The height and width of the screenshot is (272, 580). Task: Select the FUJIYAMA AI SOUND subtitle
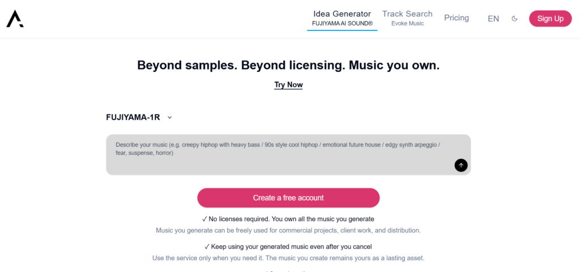point(342,23)
